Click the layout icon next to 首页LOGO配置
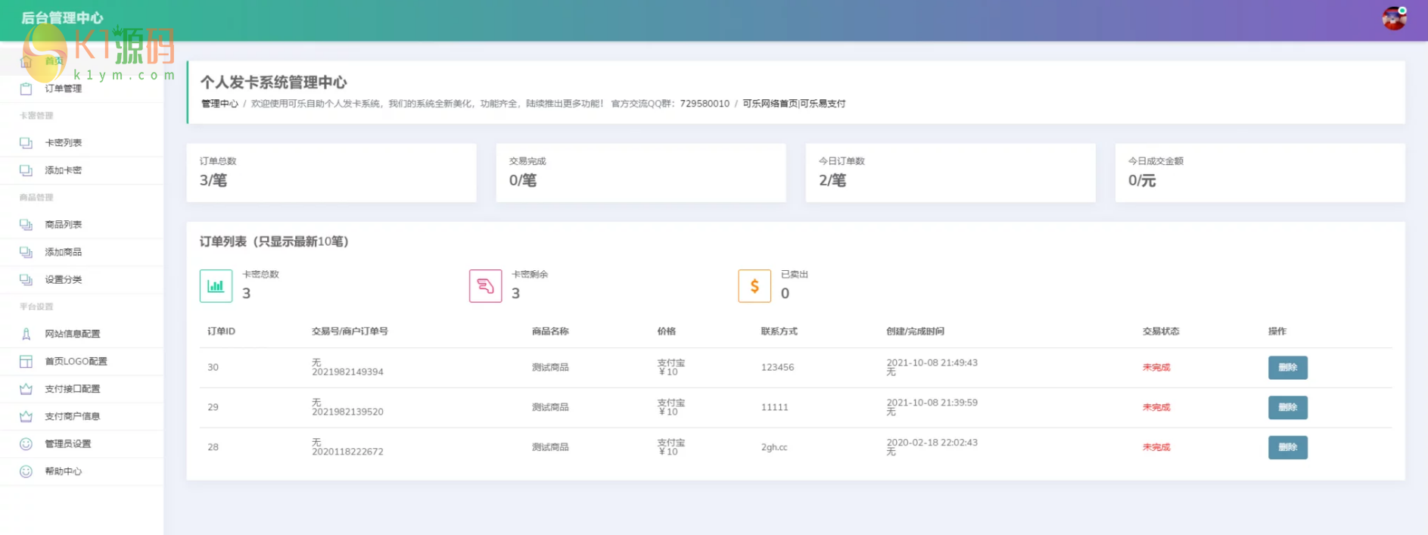This screenshot has width=1428, height=535. click(26, 362)
